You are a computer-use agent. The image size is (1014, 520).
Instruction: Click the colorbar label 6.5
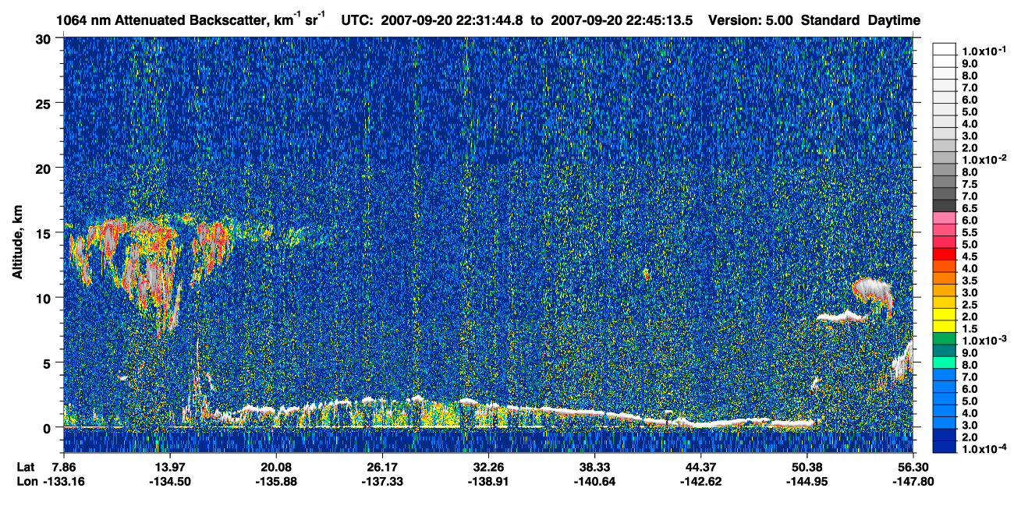click(970, 208)
